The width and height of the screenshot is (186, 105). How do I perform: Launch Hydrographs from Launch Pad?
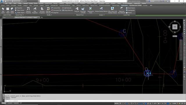130,10
